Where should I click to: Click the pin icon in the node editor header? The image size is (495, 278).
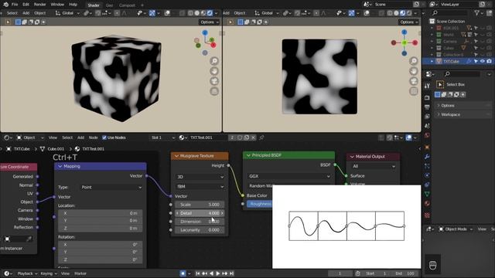261,137
